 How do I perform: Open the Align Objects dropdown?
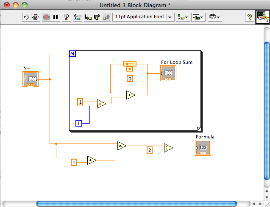click(183, 17)
